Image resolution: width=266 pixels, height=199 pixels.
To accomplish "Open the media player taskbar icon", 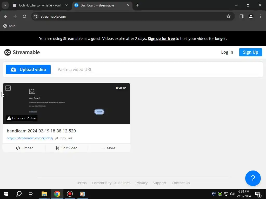I will (x=82, y=194).
